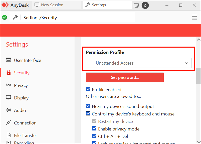This screenshot has width=201, height=144.
Task: Disable Enable privacy mode checkbox
Action: (94, 129)
